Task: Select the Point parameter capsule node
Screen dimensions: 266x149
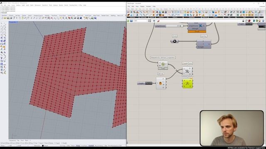Action: (x=175, y=41)
